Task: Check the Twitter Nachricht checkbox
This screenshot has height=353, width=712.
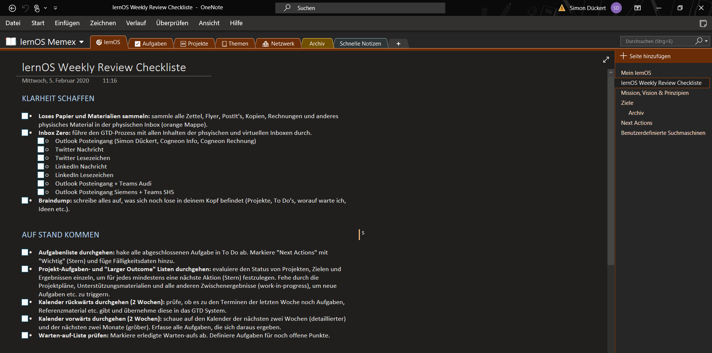Action: point(41,149)
